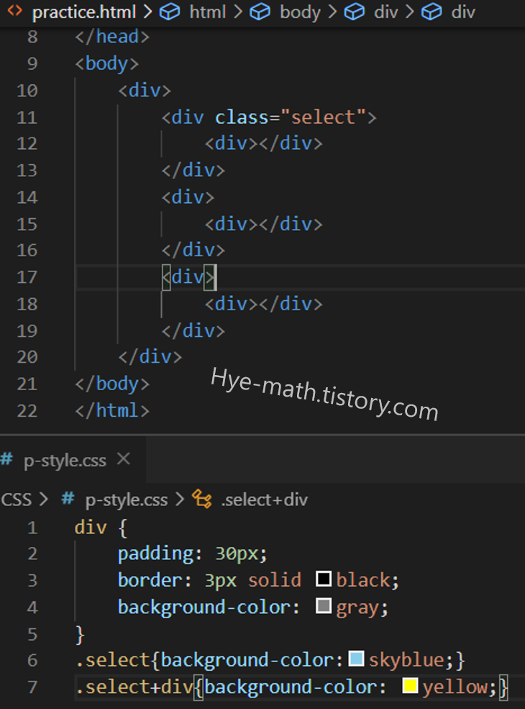Click the closing </div> on line 19
Viewport: 525px width, 709px height.
click(193, 330)
